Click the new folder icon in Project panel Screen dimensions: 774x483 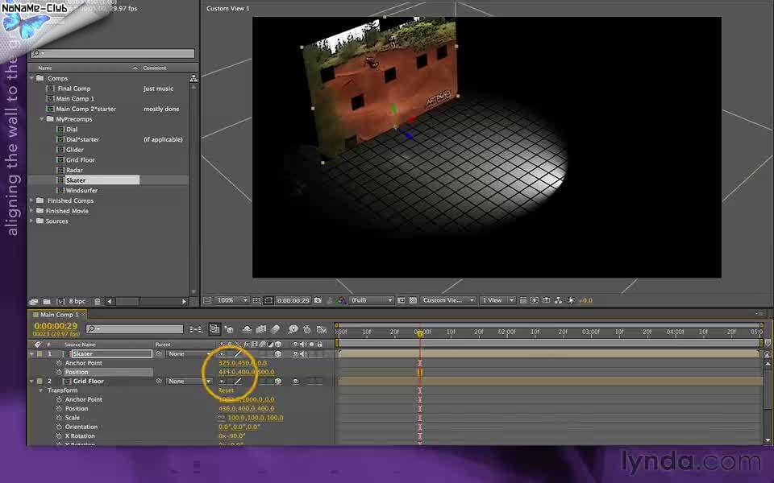[47, 302]
